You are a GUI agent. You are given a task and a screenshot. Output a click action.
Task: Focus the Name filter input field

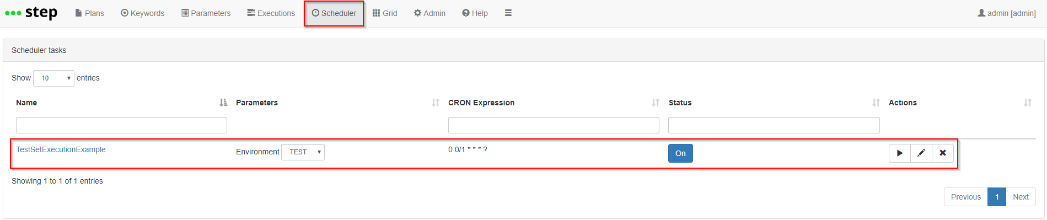pos(121,125)
